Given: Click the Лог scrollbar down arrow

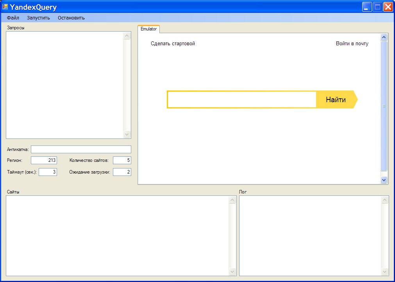Looking at the screenshot, I should click(385, 272).
